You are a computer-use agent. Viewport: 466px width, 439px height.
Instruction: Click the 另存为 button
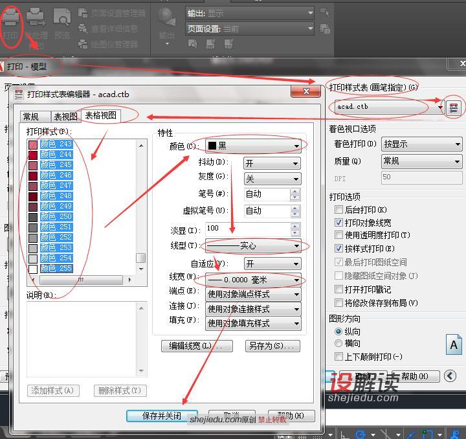tap(272, 346)
